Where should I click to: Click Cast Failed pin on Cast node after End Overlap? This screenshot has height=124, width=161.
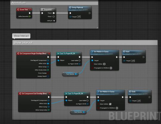click(88, 100)
